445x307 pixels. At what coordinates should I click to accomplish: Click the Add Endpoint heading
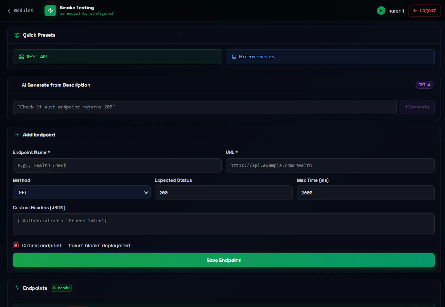39,135
